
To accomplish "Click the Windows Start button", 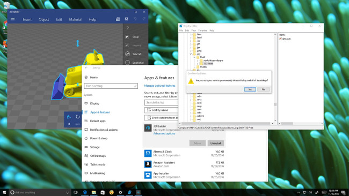I will click(4, 192).
